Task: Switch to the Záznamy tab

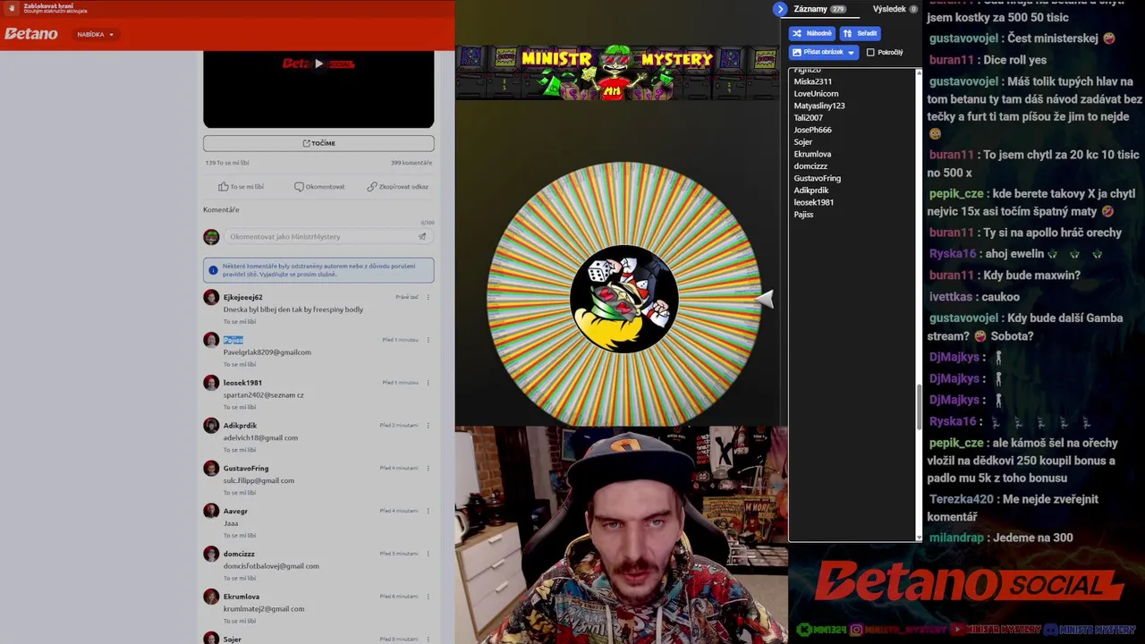Action: [818, 9]
